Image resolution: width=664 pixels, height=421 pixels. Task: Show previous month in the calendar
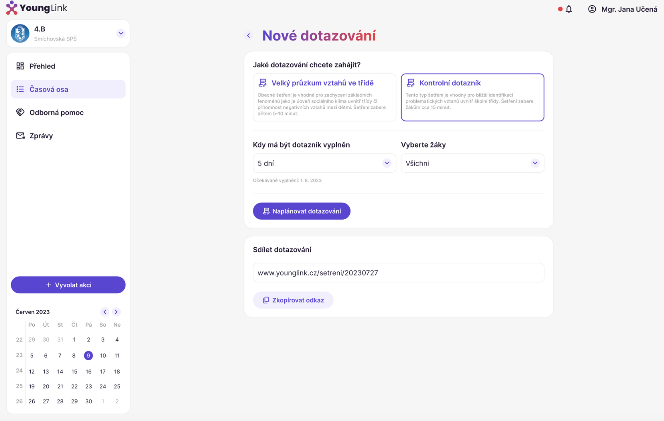click(x=105, y=312)
